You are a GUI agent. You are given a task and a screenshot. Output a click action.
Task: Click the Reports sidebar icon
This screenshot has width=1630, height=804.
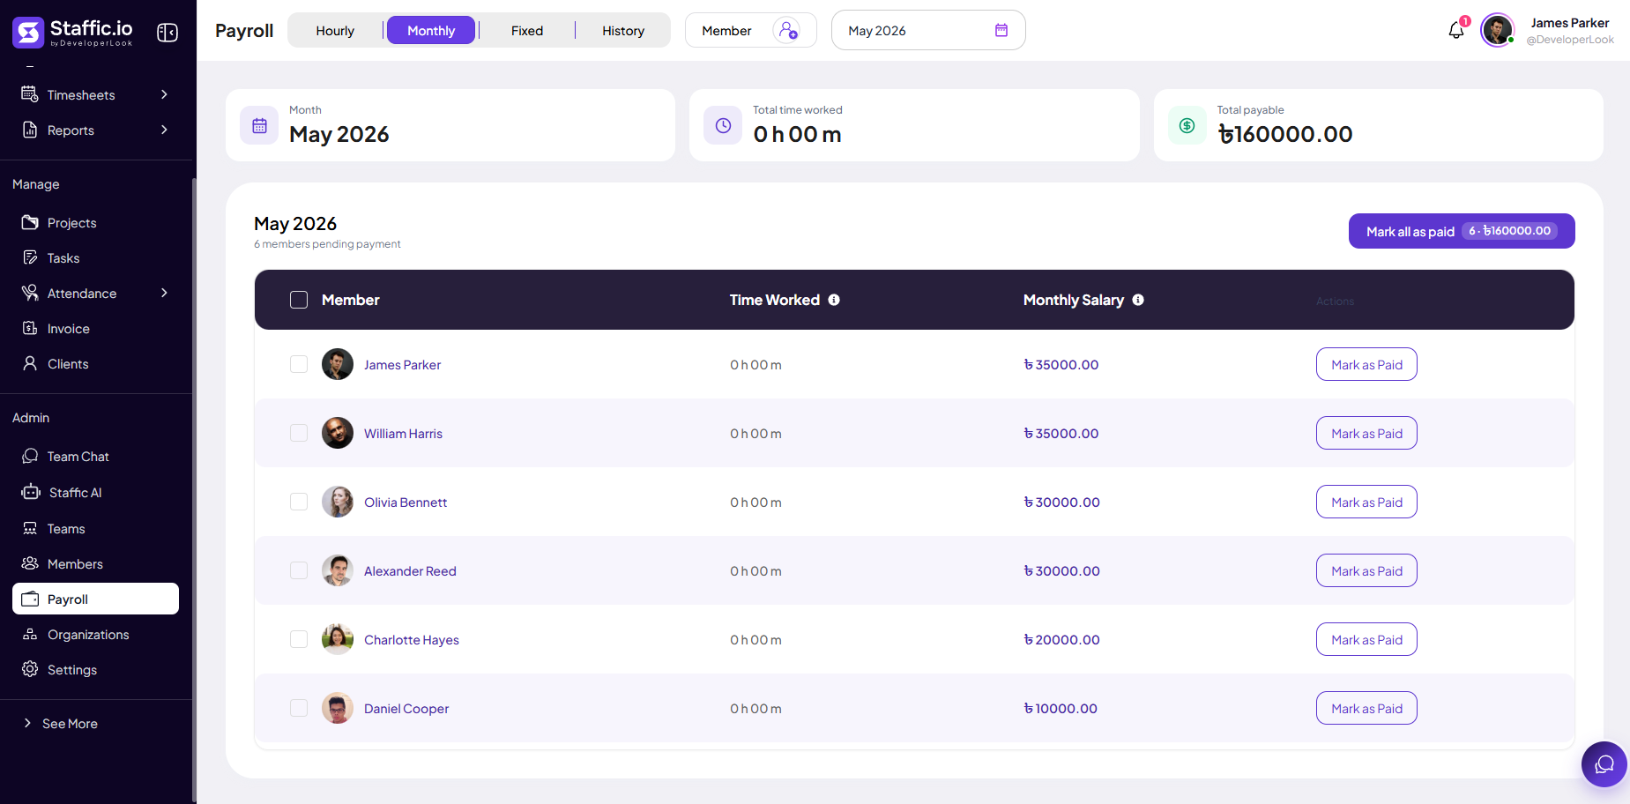click(30, 130)
